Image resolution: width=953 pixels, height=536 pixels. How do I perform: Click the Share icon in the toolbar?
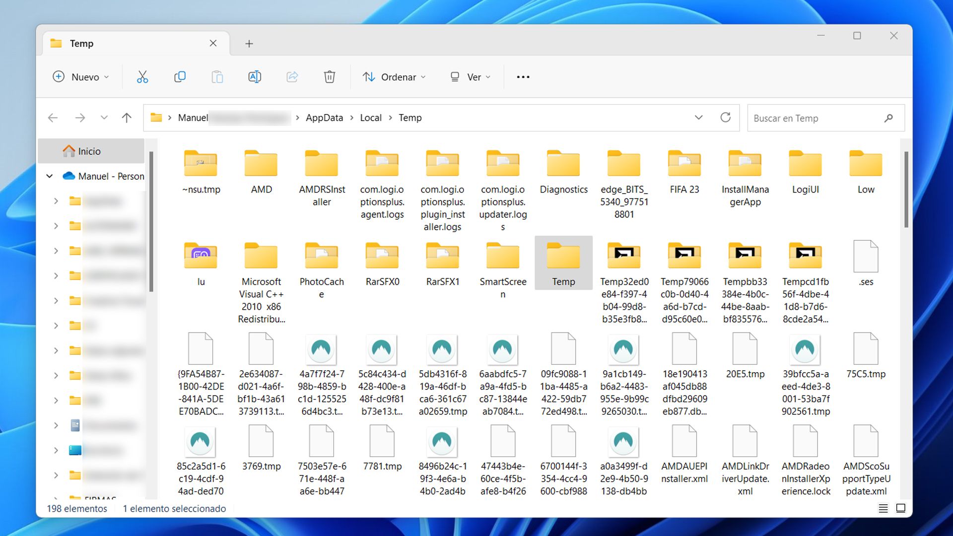click(x=292, y=77)
